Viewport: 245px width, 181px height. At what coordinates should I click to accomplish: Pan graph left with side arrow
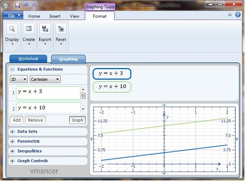click(x=91, y=139)
